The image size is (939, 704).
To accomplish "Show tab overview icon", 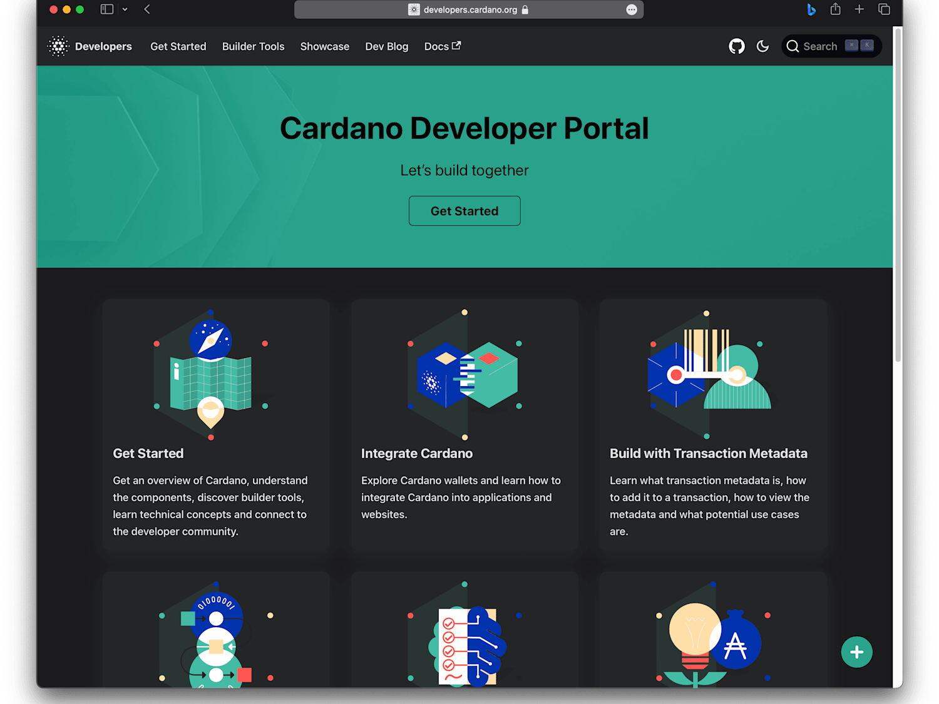I will click(884, 9).
